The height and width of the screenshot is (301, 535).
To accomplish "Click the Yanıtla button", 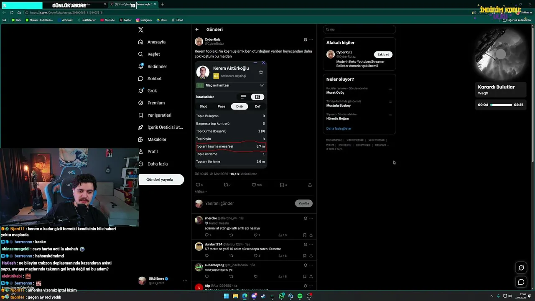I will 304,203.
